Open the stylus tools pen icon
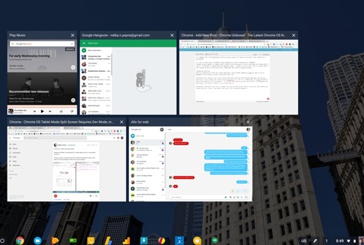 point(315,241)
